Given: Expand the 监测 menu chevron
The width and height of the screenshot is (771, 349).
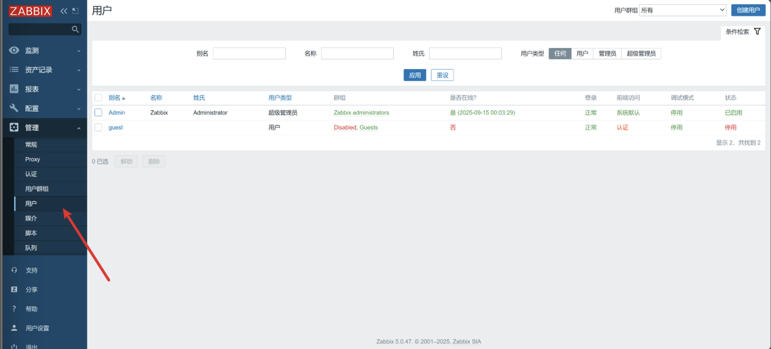Looking at the screenshot, I should click(x=79, y=51).
